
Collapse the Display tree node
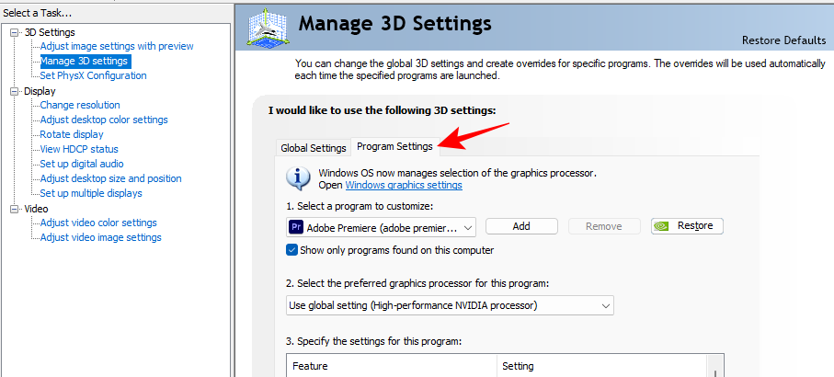tap(15, 91)
